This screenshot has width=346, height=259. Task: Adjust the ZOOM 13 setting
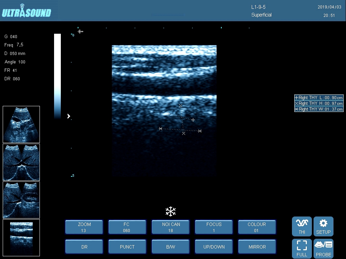pos(84,227)
